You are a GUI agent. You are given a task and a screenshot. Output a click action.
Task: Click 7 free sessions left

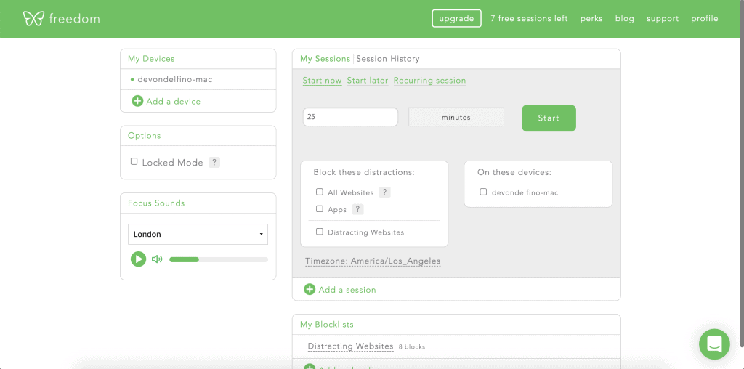coord(529,19)
